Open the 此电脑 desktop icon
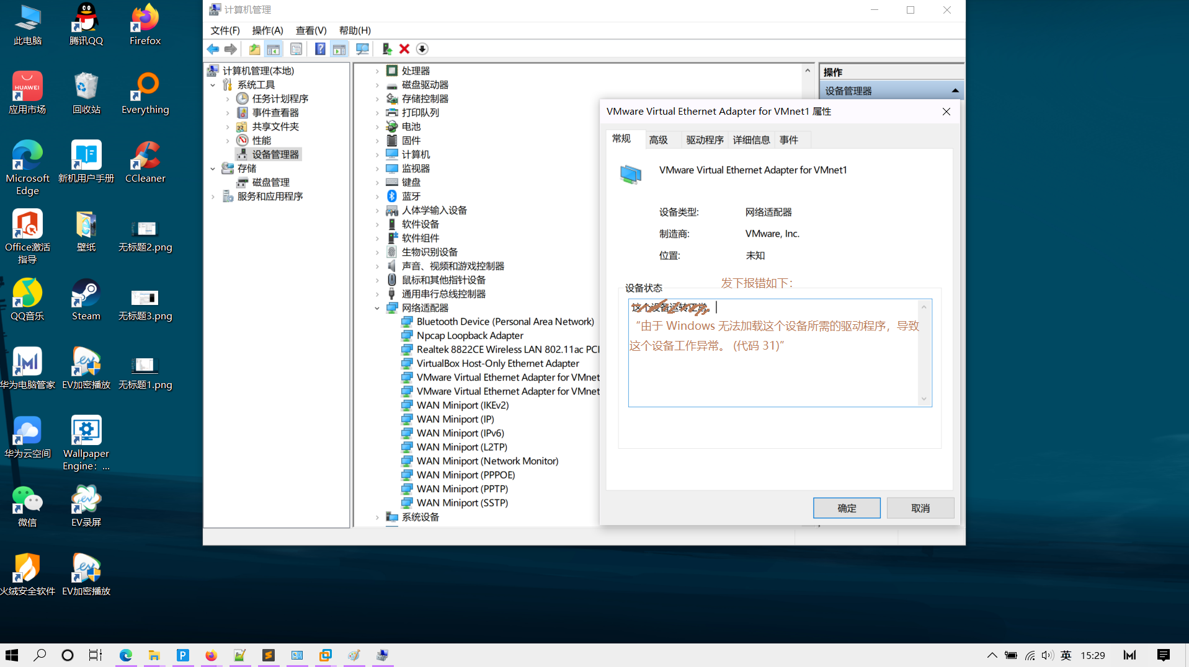 27,25
